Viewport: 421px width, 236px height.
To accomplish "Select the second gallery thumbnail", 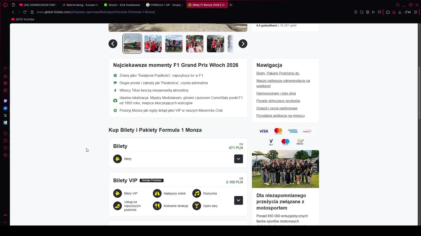I will [x=153, y=44].
